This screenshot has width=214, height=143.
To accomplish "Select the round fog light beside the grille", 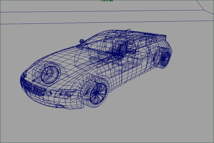I will [x=49, y=94].
